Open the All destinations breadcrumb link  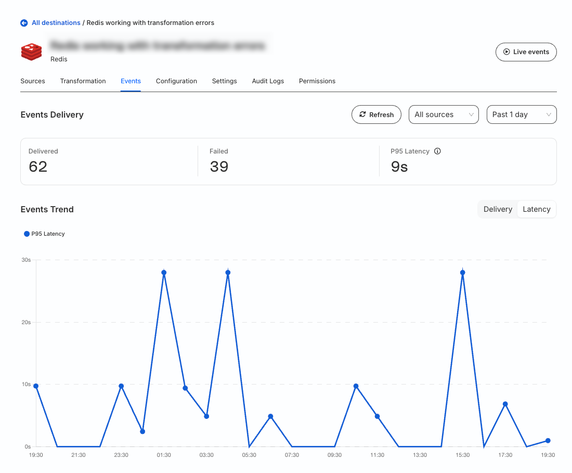pos(56,22)
